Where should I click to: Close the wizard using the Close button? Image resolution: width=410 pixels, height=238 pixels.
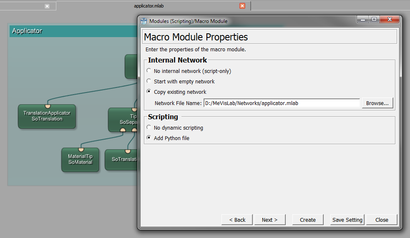pos(382,220)
